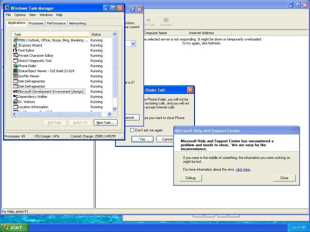This screenshot has height=232, width=310.
Task: Click the task list scroll down arrow
Action: tap(114, 109)
